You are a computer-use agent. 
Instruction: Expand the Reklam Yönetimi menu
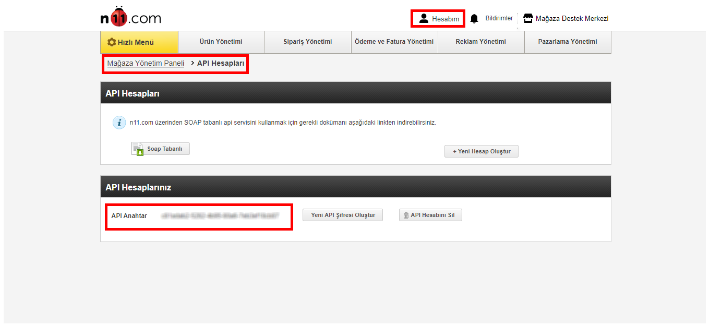coord(480,42)
